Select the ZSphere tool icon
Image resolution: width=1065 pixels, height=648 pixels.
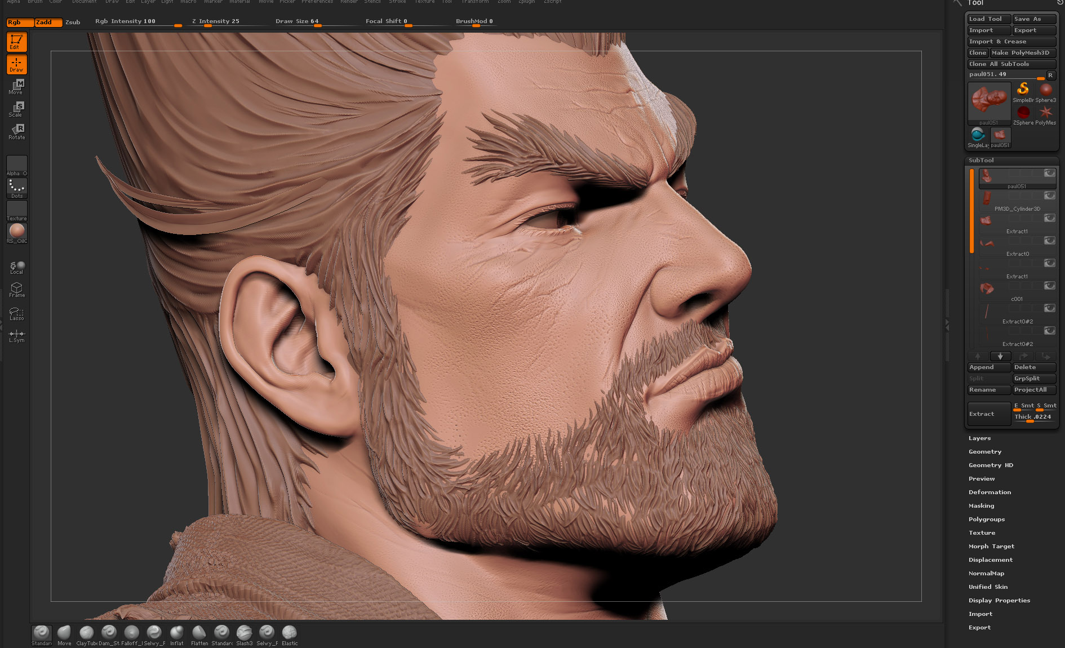point(1023,115)
